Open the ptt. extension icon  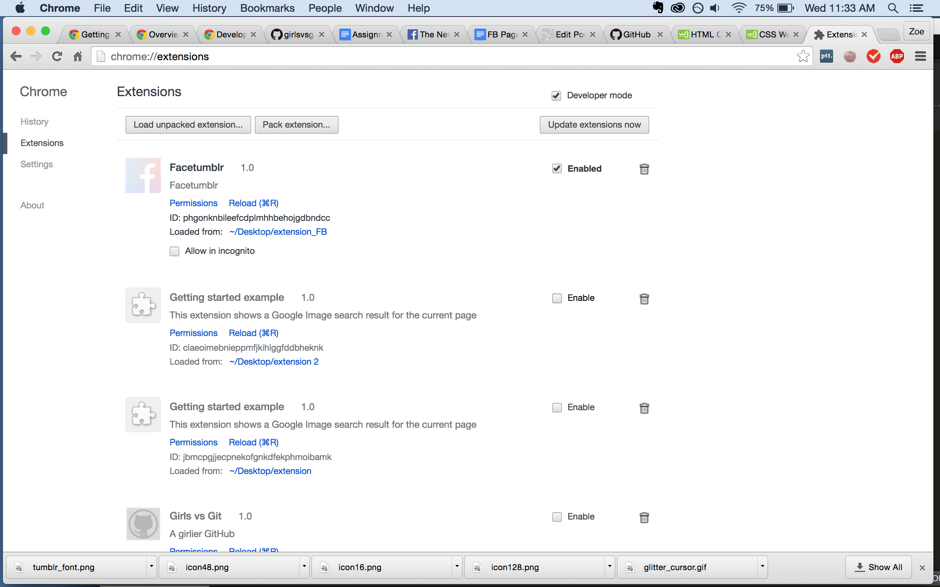(826, 56)
